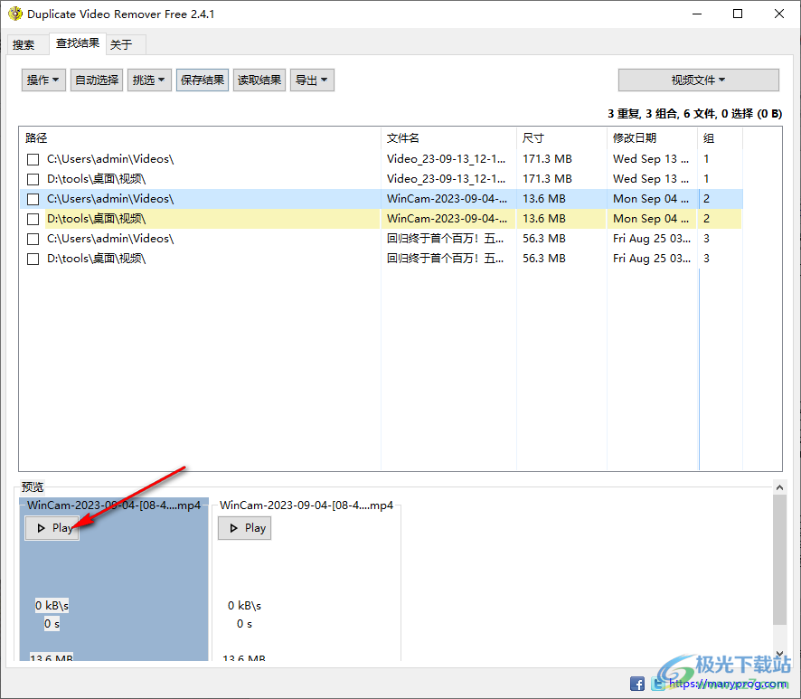Close the Duplicate Video Remover window
Viewport: 801px width, 699px height.
(779, 14)
